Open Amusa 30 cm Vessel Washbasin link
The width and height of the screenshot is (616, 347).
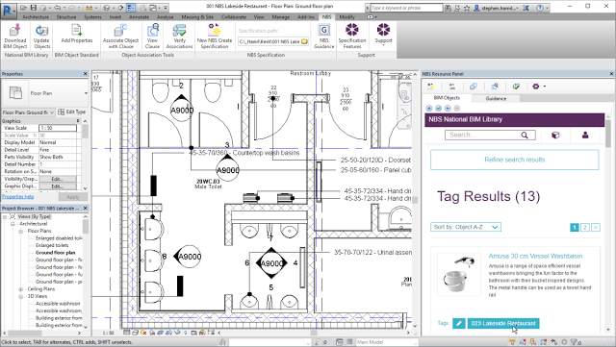(x=535, y=256)
